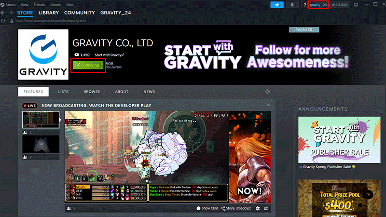386x217 pixels.
Task: Click Share Broadcast
Action: [238, 208]
